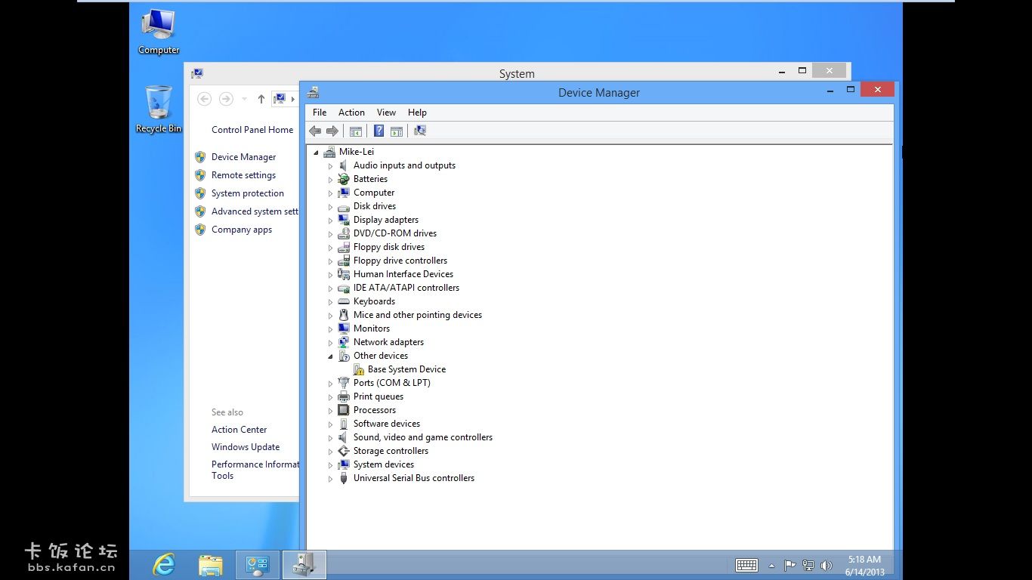Click Device Manager link in System sidebar
Image resolution: width=1032 pixels, height=580 pixels.
pos(243,157)
